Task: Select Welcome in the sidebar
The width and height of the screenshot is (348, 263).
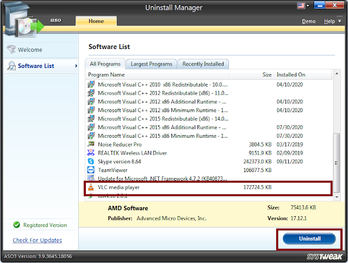Action: coord(41,50)
